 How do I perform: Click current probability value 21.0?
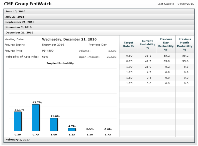coord(148,67)
